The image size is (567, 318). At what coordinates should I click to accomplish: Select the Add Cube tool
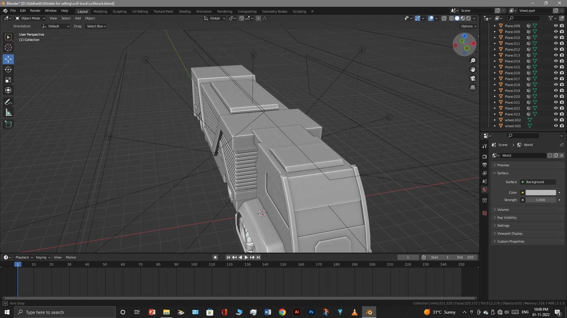click(8, 124)
